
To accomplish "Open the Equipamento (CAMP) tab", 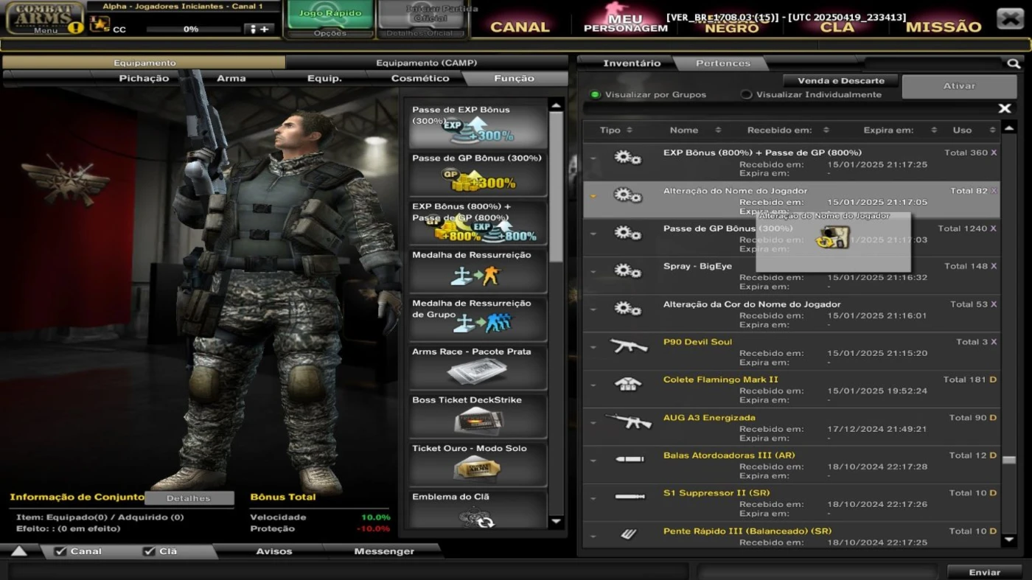I will (x=426, y=63).
